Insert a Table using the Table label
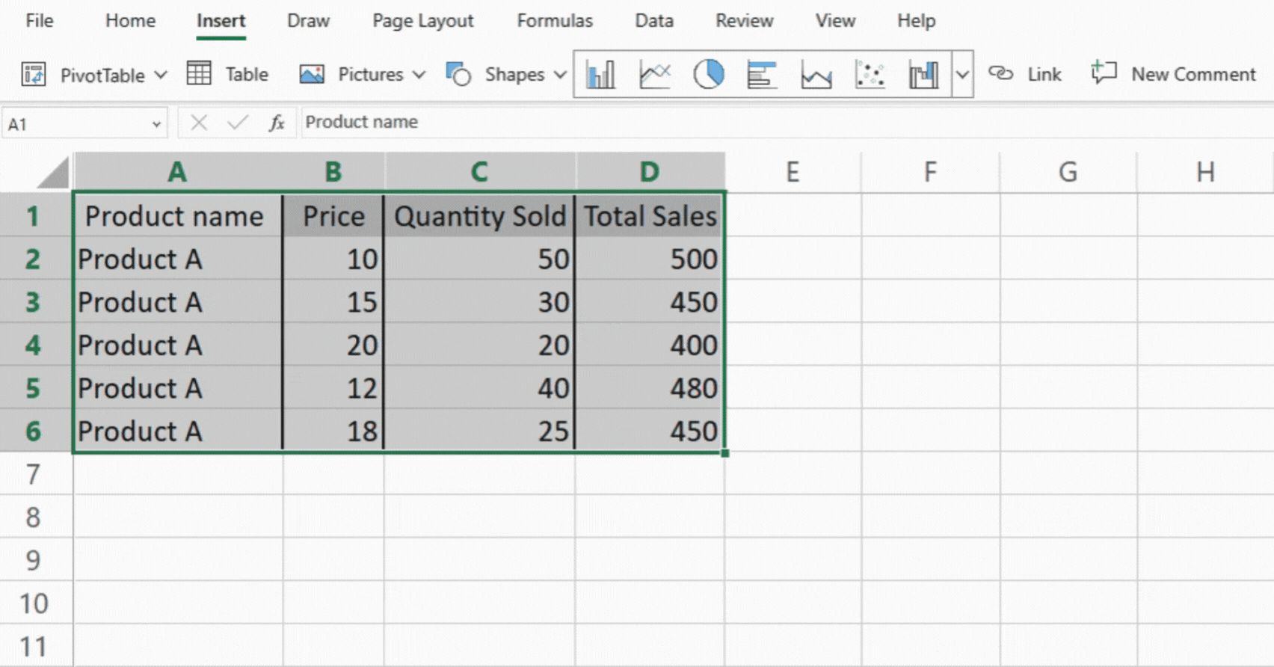 247,74
